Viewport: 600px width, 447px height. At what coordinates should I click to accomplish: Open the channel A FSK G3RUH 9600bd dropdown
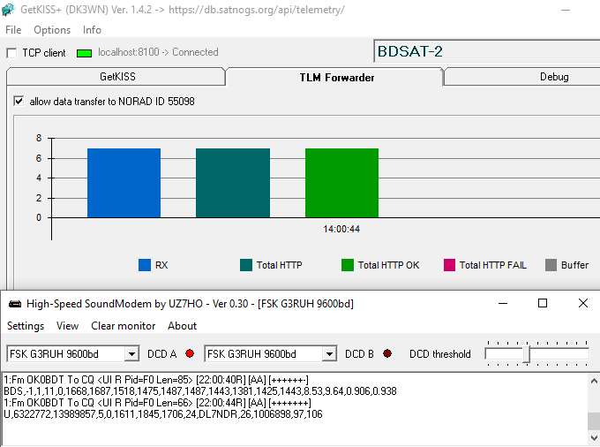click(x=131, y=354)
